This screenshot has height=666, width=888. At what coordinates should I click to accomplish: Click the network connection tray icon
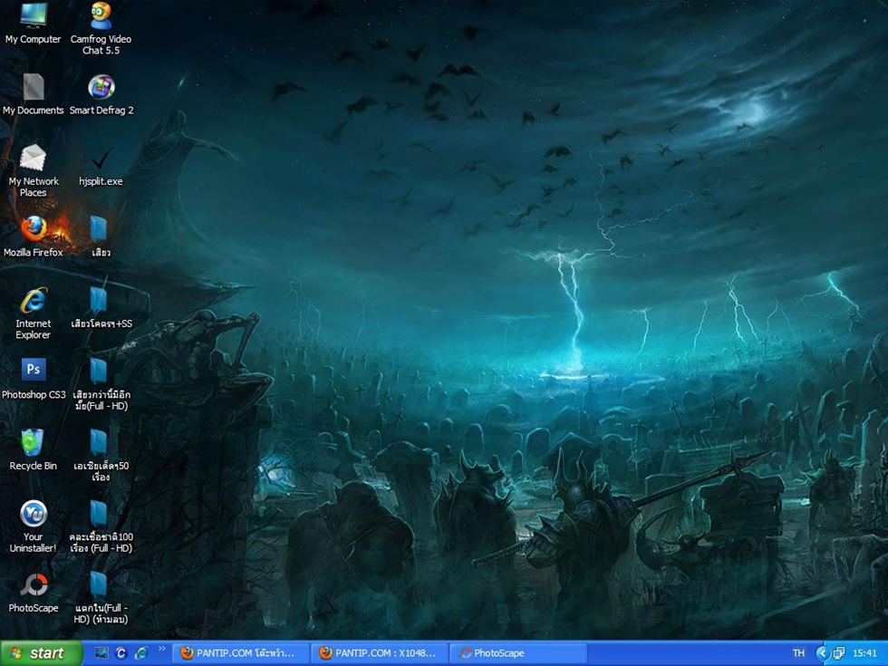[x=839, y=653]
